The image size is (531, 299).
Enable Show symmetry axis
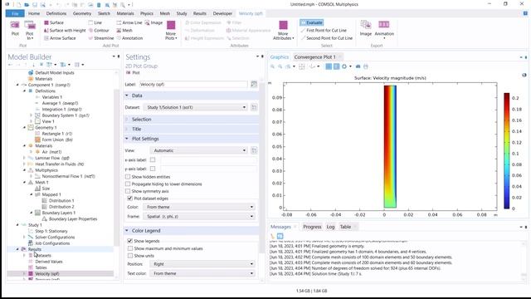[x=128, y=191]
